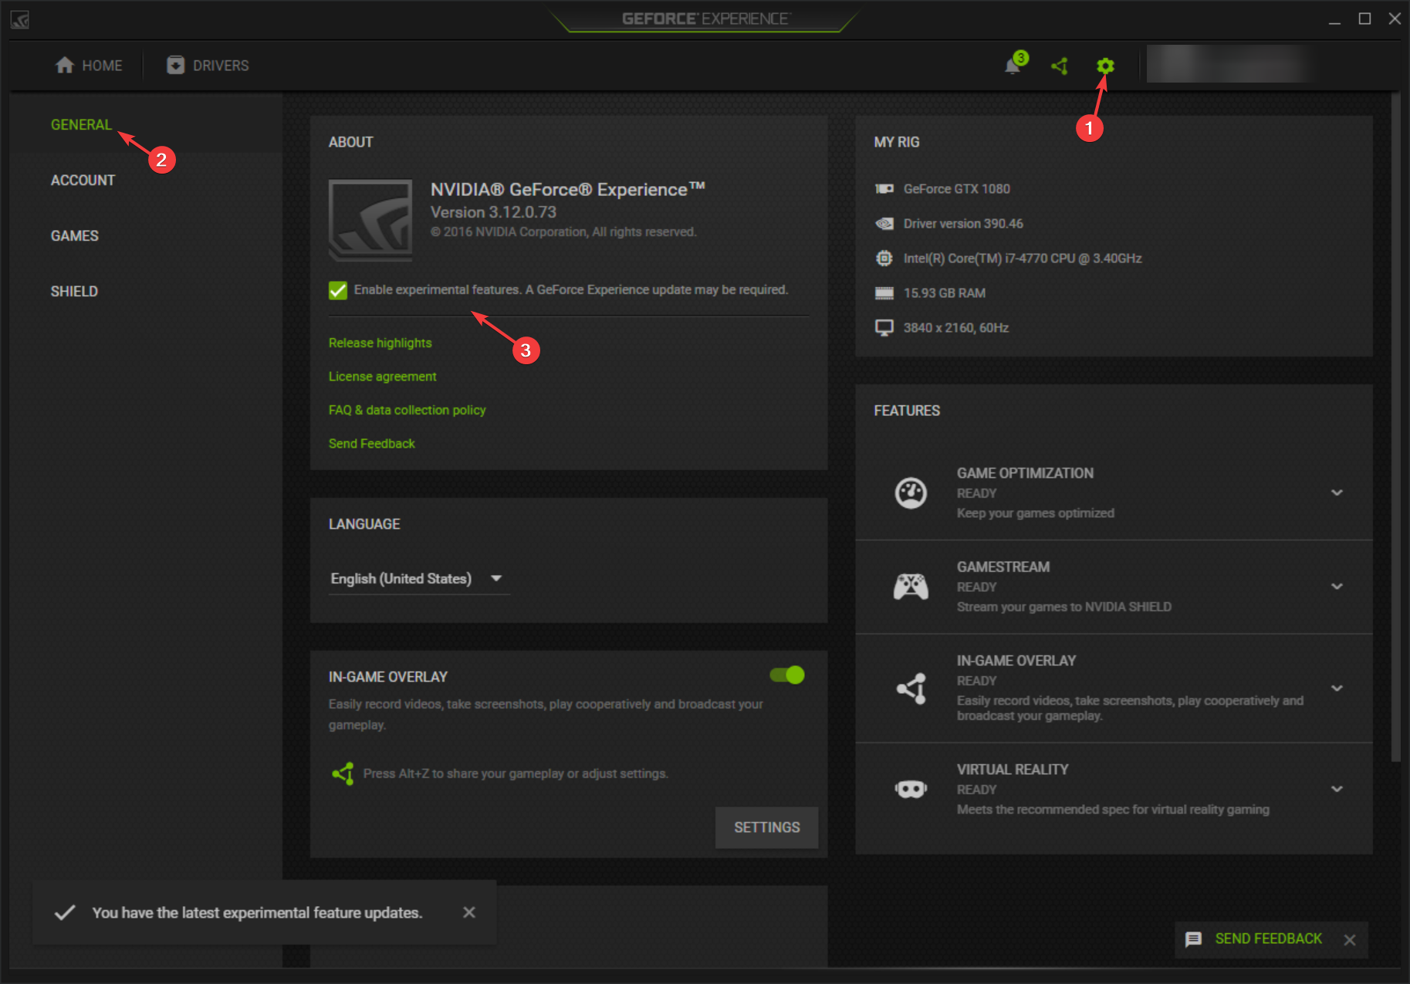The height and width of the screenshot is (984, 1410).
Task: Click the In-Game Overlay share icon in Features
Action: (x=911, y=688)
